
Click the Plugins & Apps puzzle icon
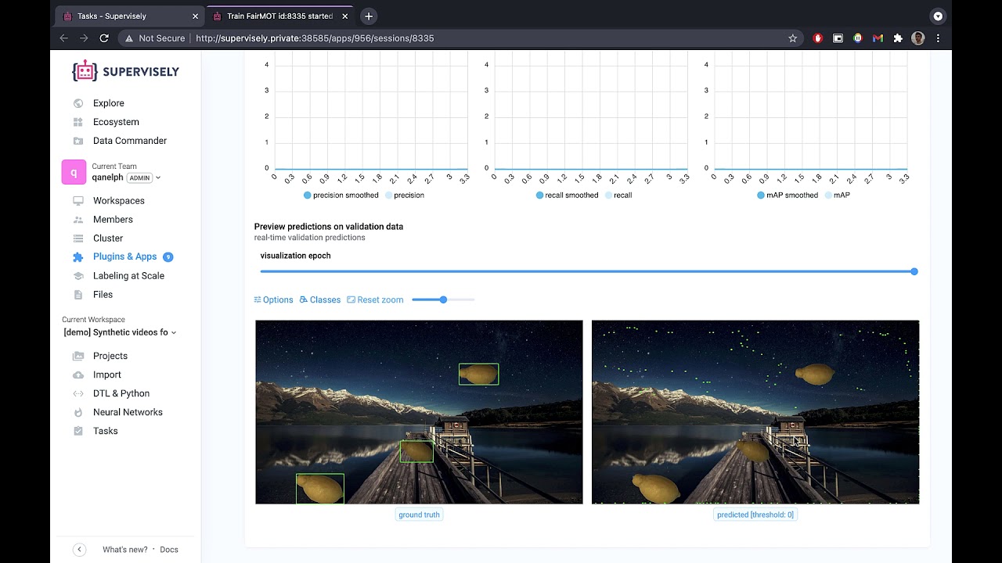[x=78, y=256]
